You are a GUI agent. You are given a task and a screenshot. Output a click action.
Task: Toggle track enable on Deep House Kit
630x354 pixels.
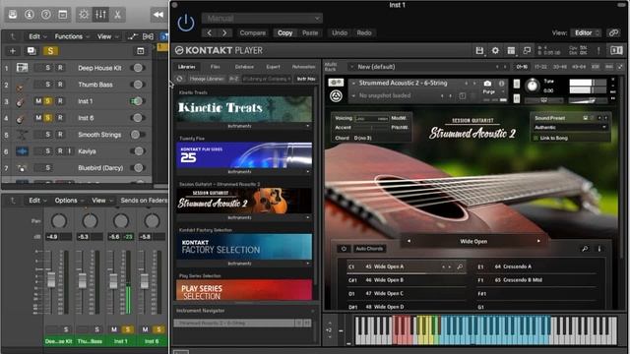point(138,68)
